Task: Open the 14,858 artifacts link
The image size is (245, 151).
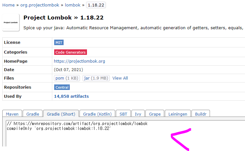Action: point(71,96)
